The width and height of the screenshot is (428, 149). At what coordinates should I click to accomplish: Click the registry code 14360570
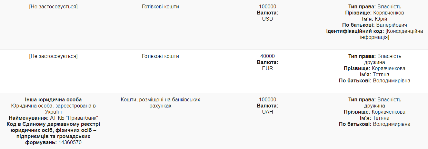[70, 143]
